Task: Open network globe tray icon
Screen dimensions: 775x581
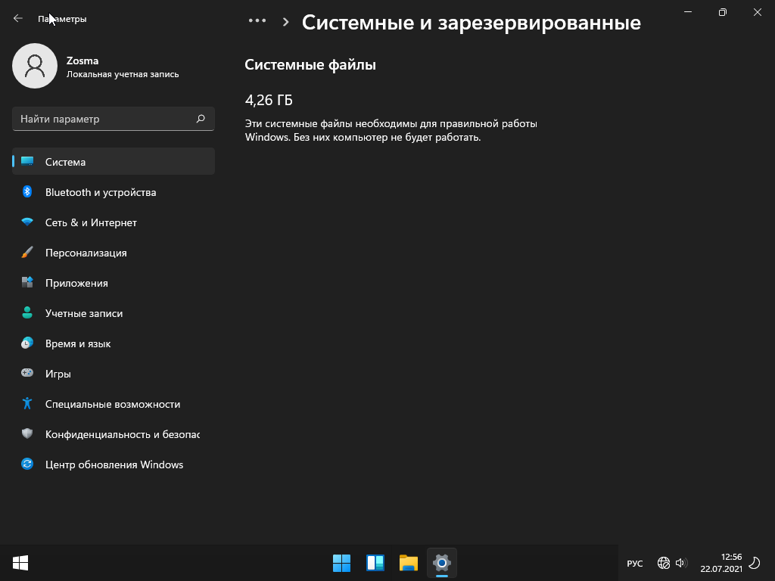Action: pyautogui.click(x=663, y=563)
